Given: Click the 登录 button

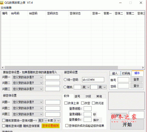Looking at the screenshot, I should 136,79.
